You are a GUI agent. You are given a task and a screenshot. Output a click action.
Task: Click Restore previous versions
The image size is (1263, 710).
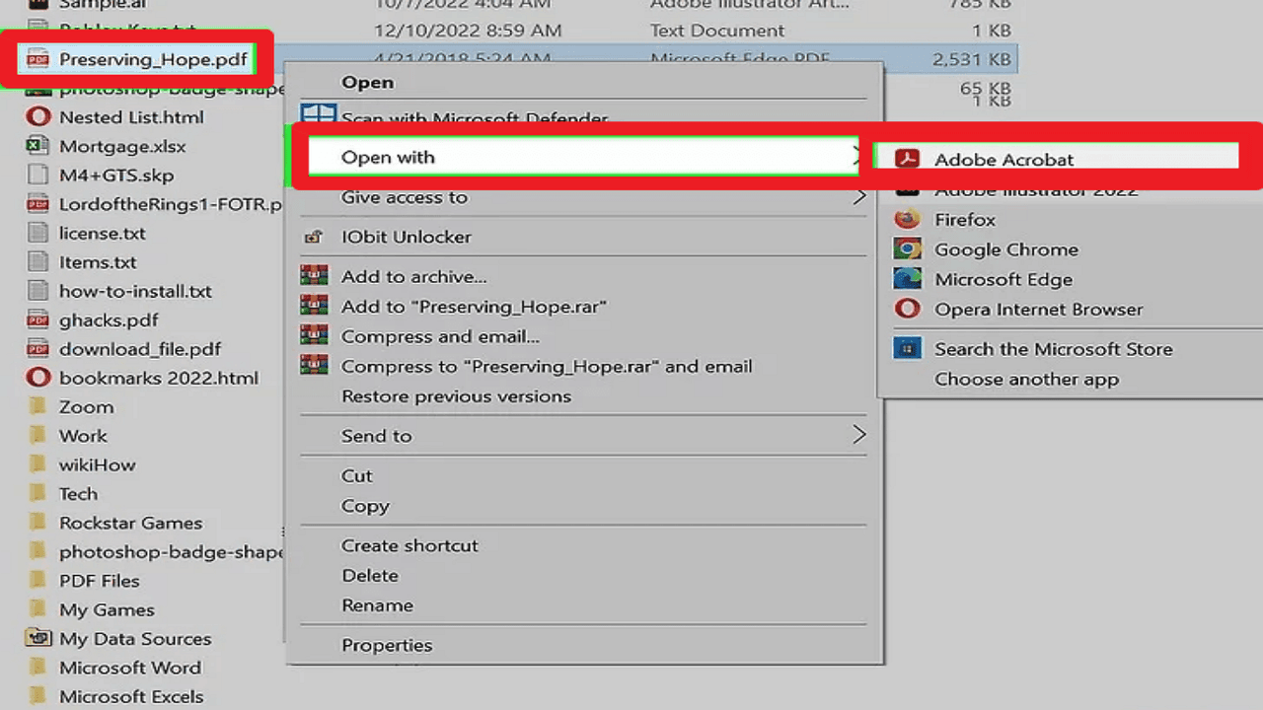456,396
